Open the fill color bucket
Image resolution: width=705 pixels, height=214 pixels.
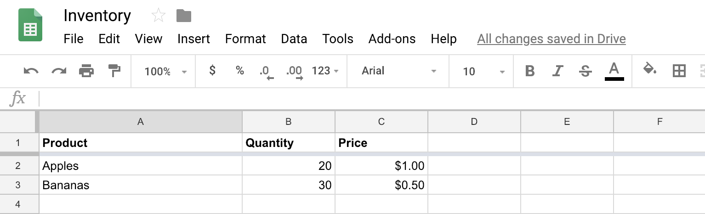[x=649, y=70]
